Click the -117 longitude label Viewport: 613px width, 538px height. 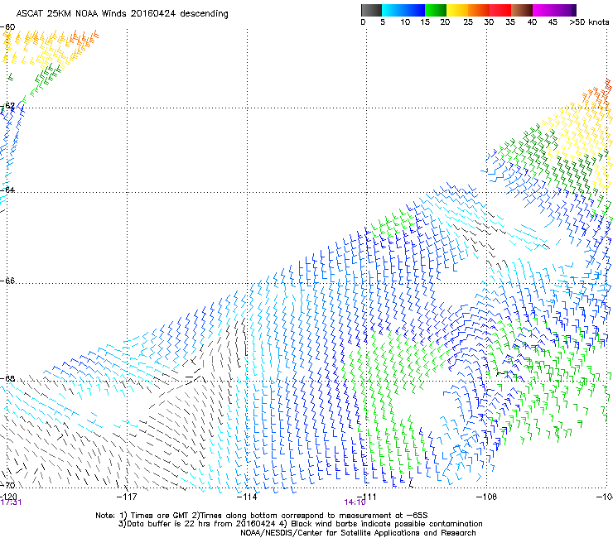[x=127, y=497]
